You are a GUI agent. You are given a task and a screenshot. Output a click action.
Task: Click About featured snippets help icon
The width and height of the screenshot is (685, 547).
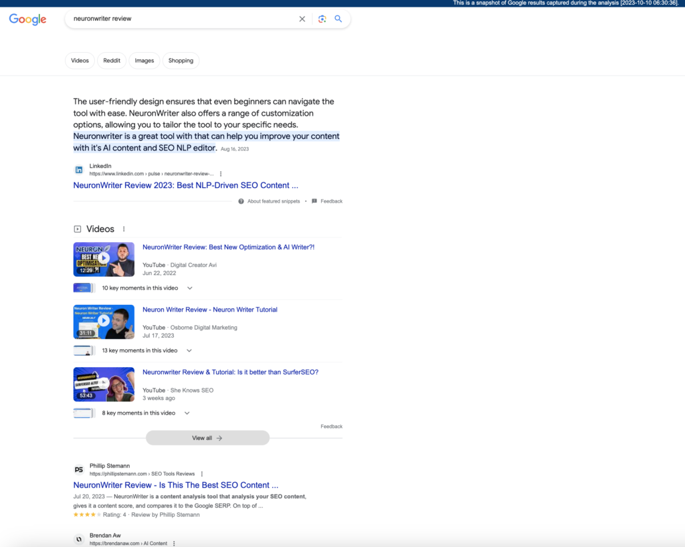click(x=241, y=201)
